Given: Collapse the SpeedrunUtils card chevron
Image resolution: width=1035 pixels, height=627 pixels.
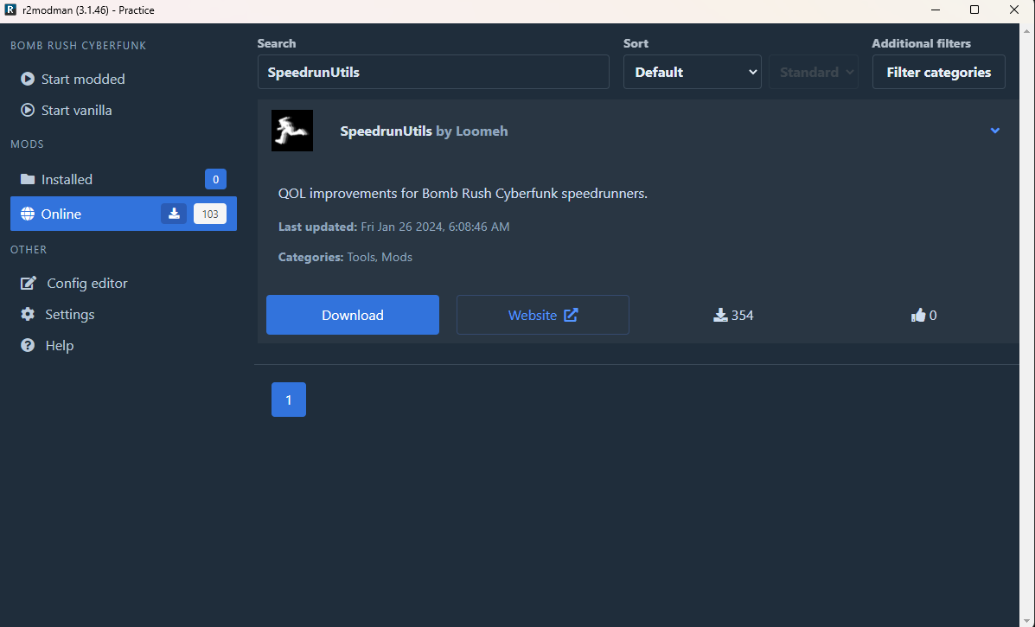Looking at the screenshot, I should point(994,131).
